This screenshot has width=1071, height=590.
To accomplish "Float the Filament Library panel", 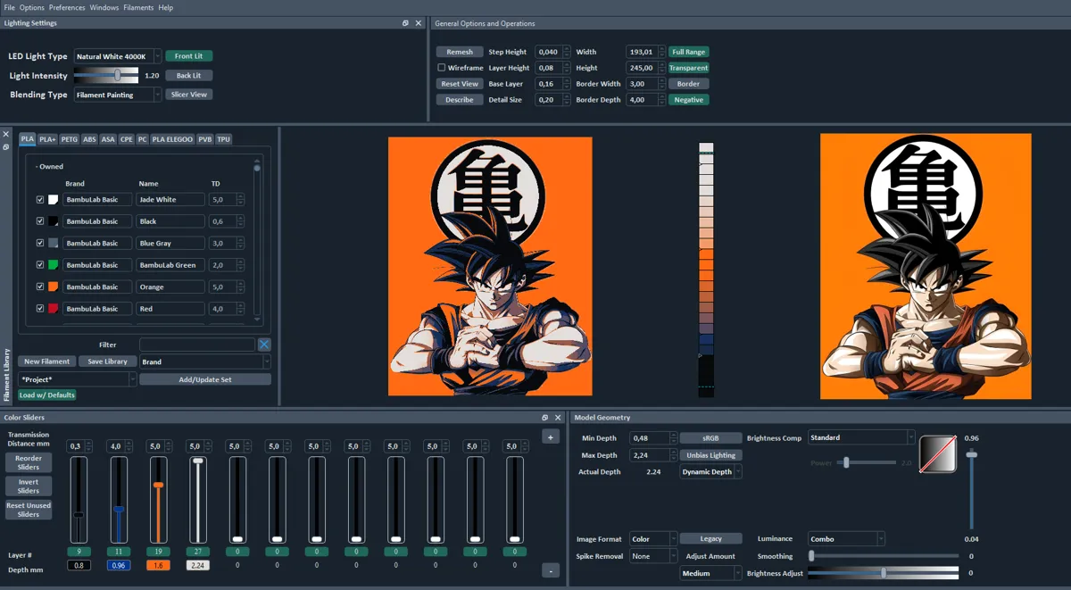I will (6, 146).
